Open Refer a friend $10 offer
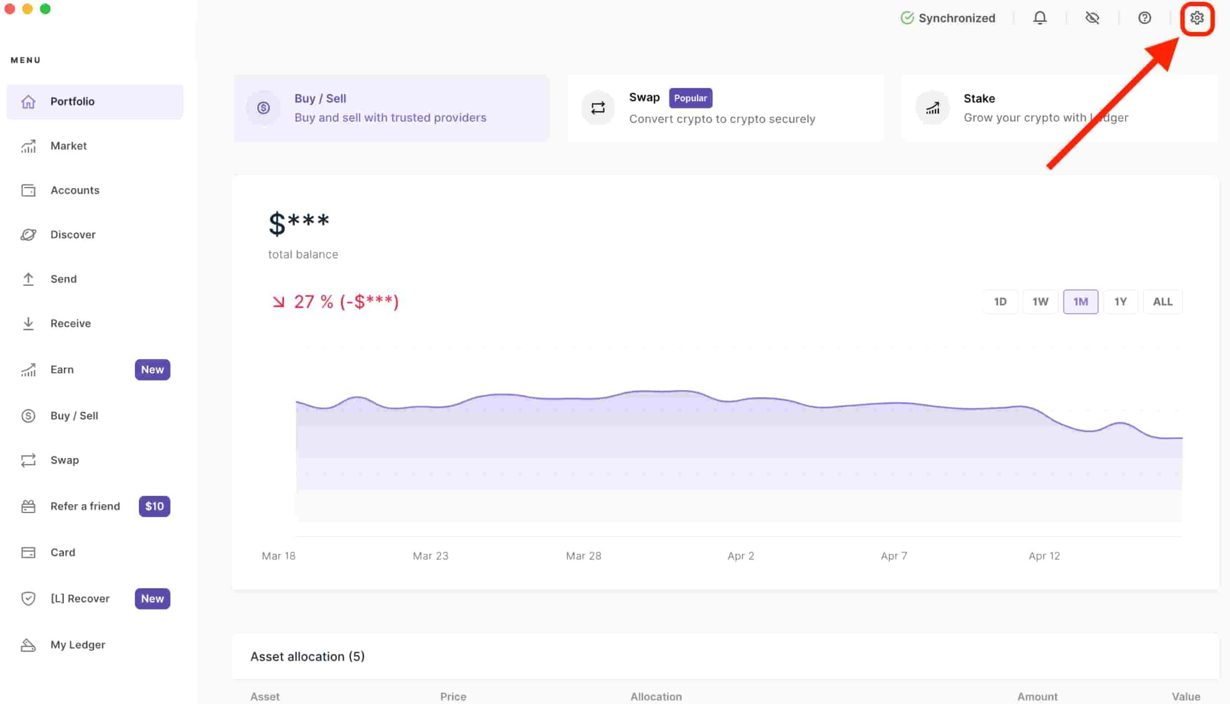The image size is (1230, 704). (x=86, y=506)
